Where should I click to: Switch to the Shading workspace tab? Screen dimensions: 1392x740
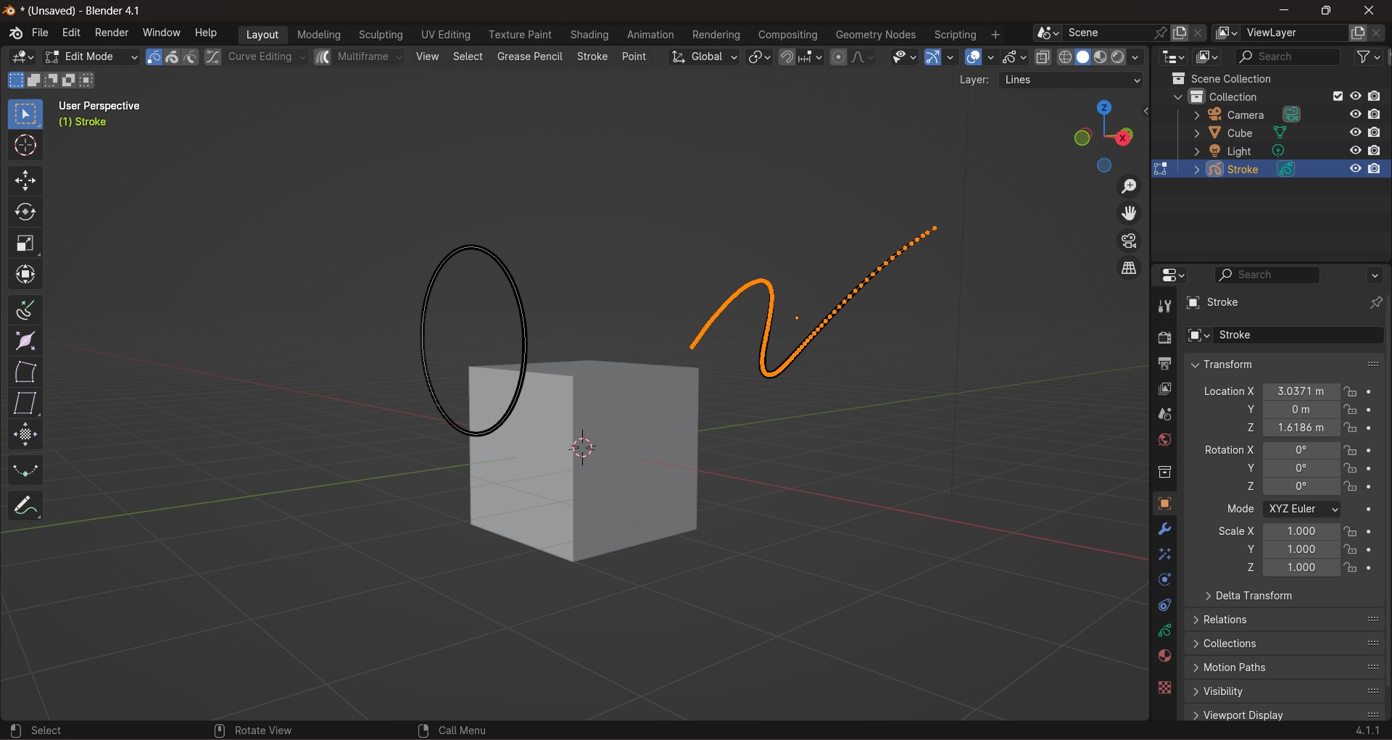[x=589, y=35]
